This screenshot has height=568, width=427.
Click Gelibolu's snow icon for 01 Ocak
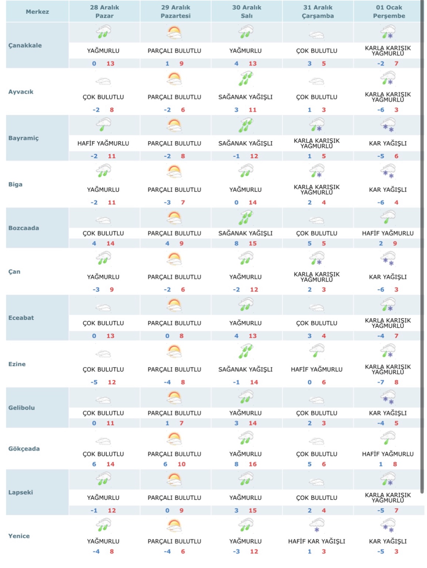point(388,398)
